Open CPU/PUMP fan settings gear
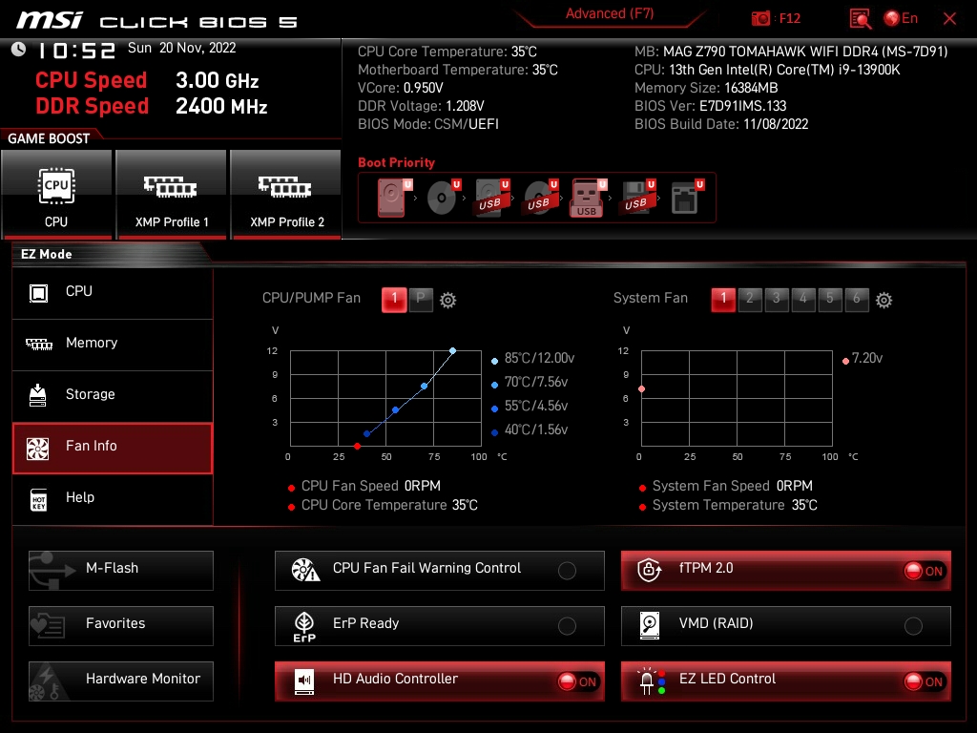Viewport: 977px width, 733px height. pyautogui.click(x=448, y=301)
